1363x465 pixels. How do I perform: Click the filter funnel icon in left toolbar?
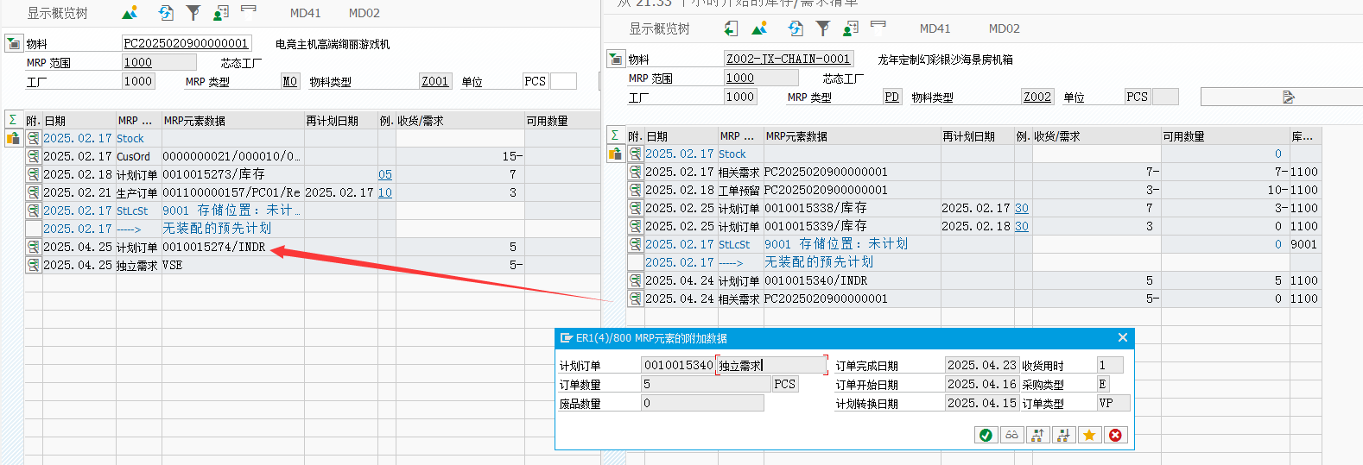(x=193, y=13)
